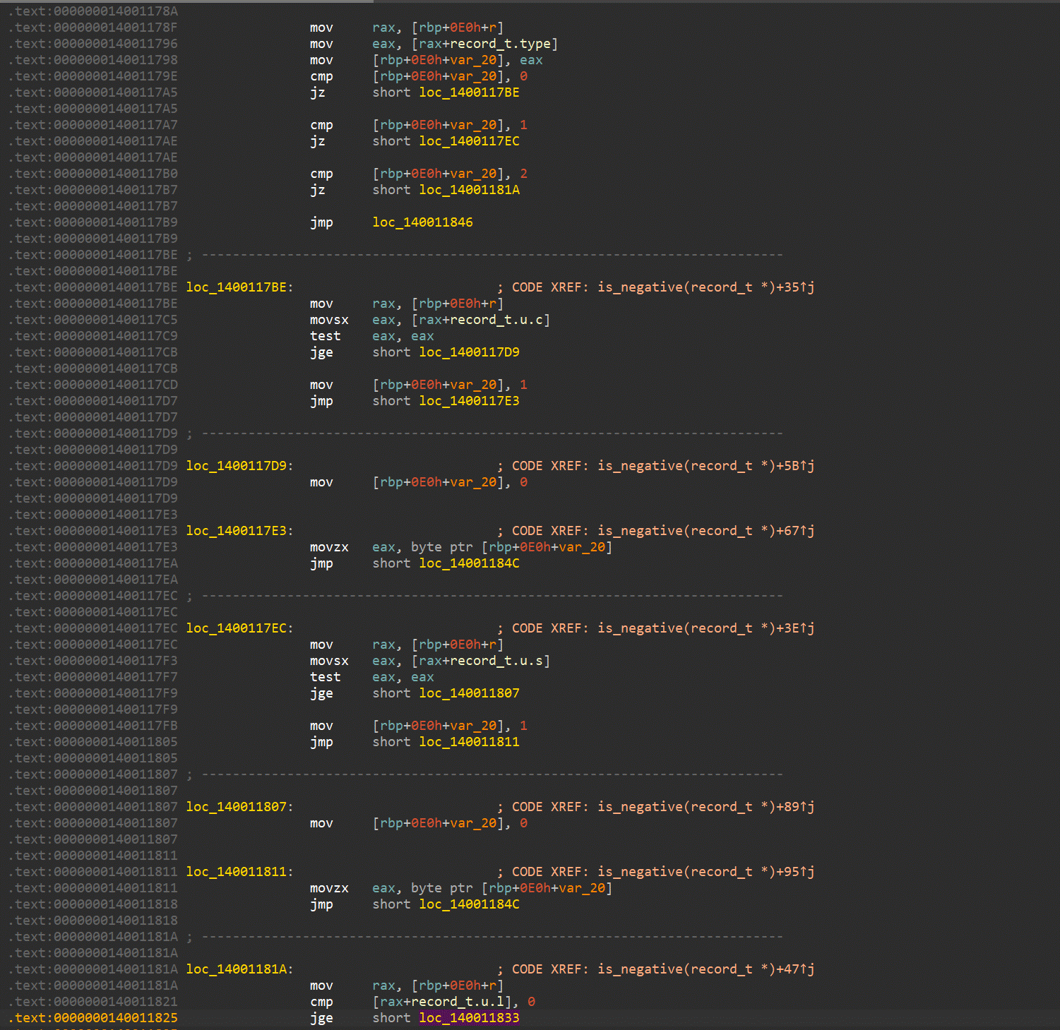Follow loc_1400117E3 in the jmp short instruction
Viewport: 1060px width, 1030px height.
coord(469,401)
